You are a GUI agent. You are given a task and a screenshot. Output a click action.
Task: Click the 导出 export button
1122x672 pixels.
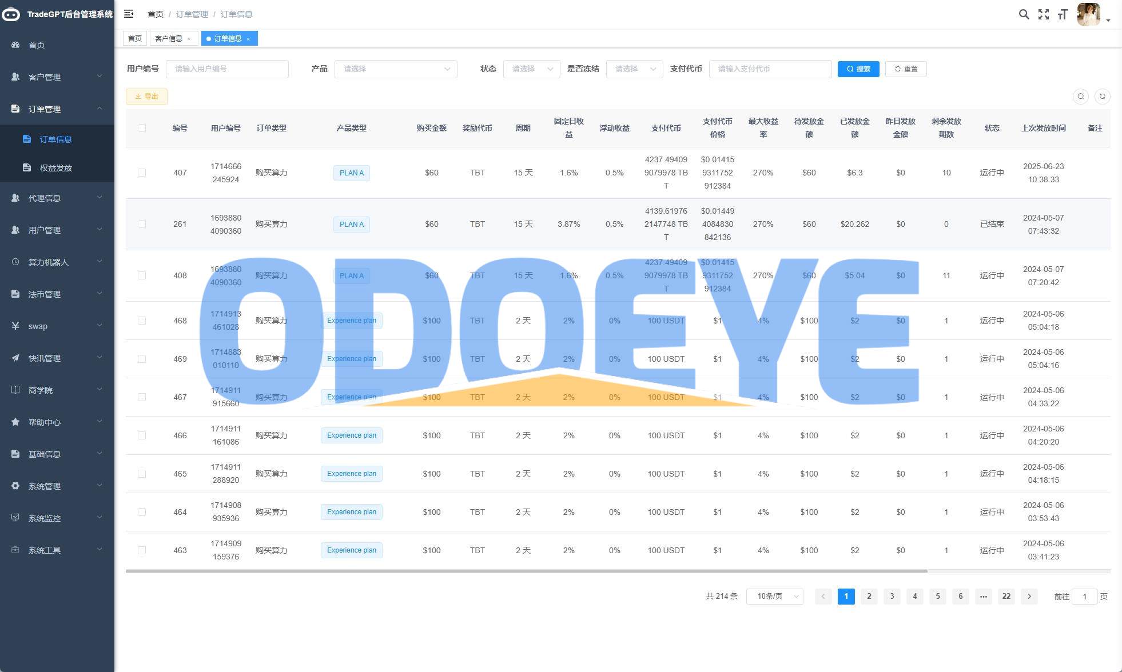point(146,97)
